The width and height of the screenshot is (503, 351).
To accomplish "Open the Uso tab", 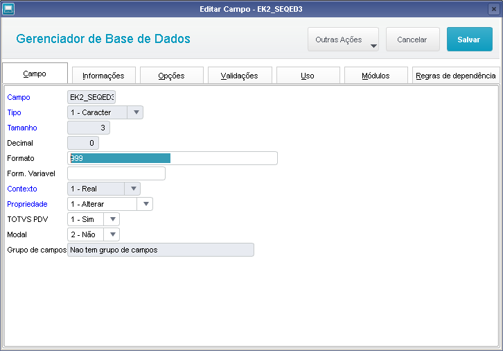I will (308, 76).
